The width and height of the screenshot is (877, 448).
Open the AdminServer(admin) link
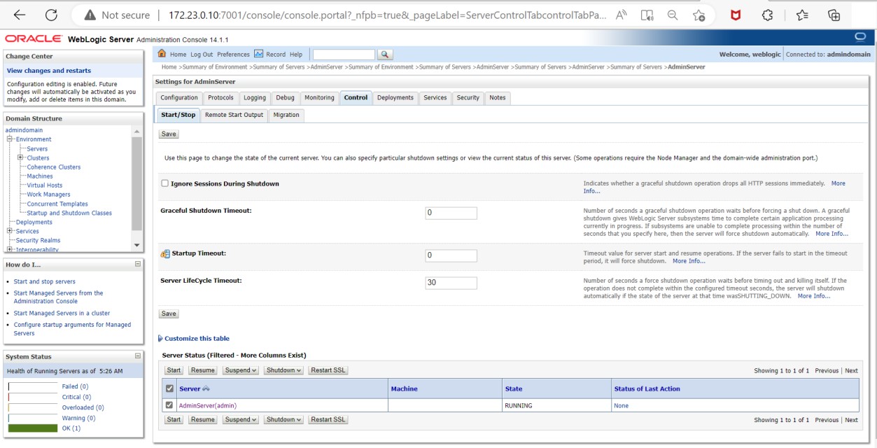(208, 405)
